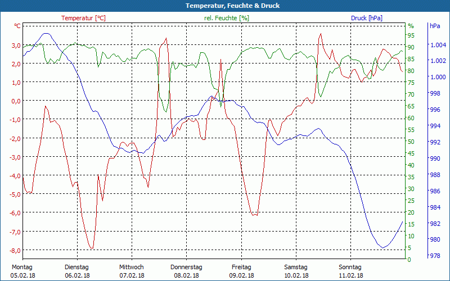
Task: Click the '978' pressure axis value
Action: coord(434,256)
